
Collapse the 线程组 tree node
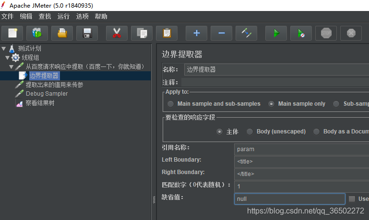click(7, 58)
